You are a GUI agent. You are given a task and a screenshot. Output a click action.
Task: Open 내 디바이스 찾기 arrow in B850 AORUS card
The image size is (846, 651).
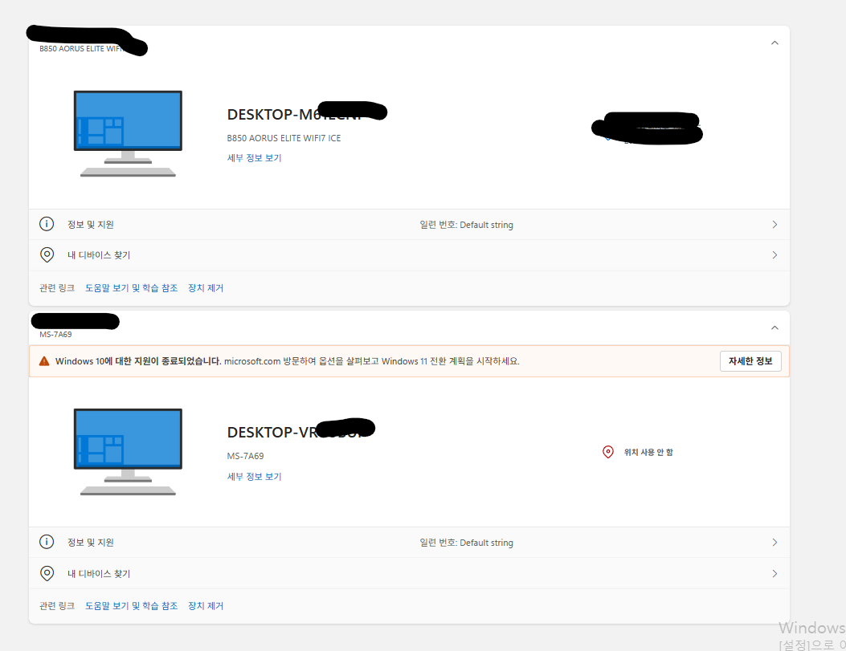[774, 255]
